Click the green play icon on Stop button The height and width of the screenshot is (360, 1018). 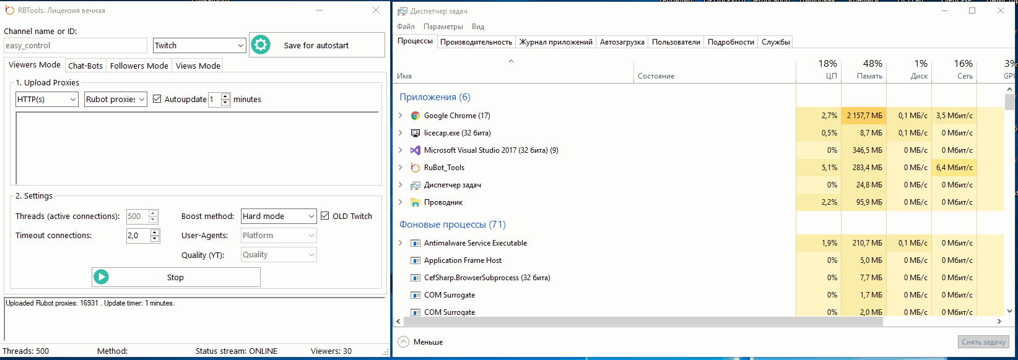[102, 277]
